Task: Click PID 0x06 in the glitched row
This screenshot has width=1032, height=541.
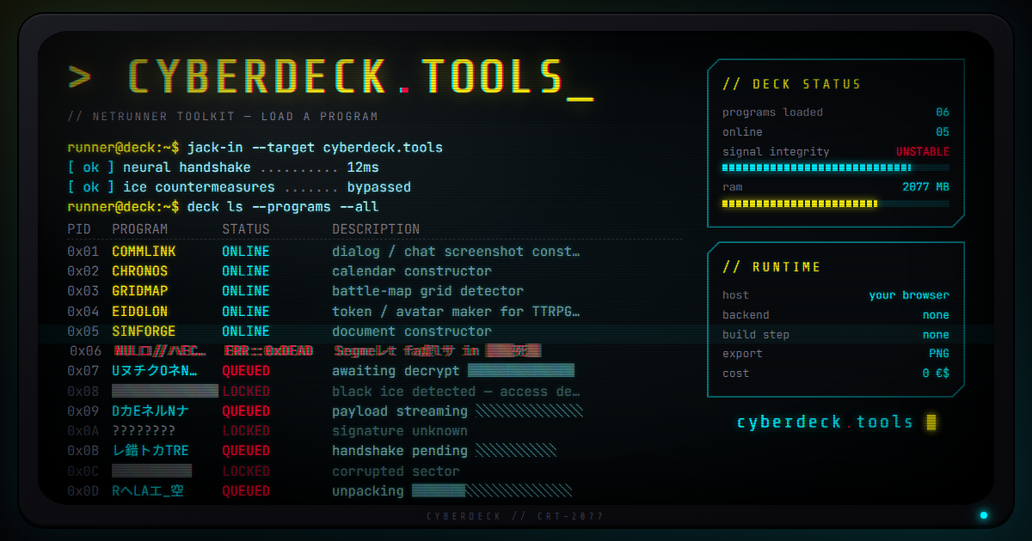Action: point(85,350)
